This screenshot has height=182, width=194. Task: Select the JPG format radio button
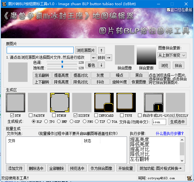[46, 121]
